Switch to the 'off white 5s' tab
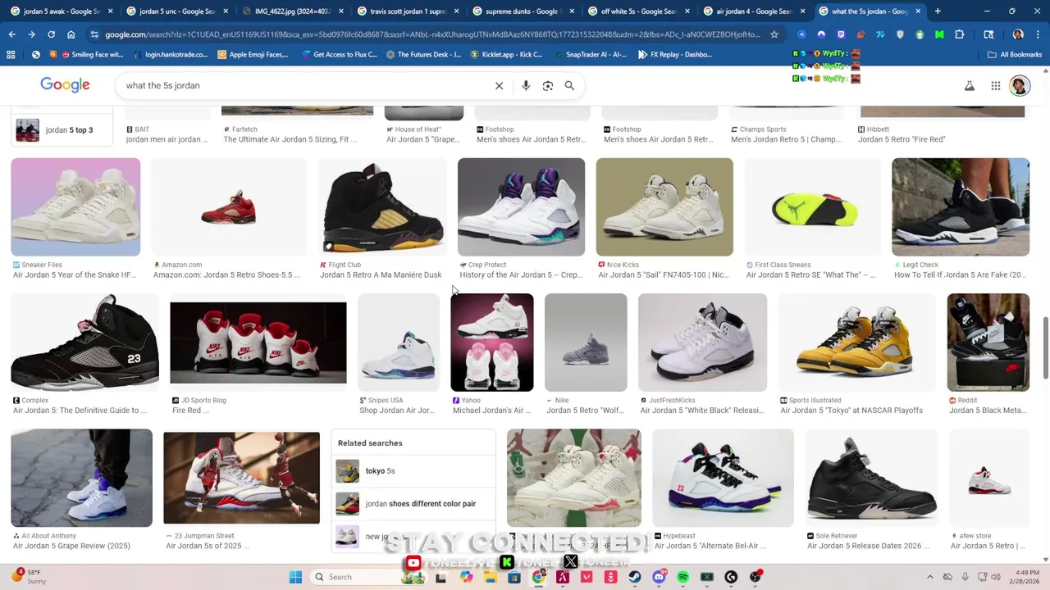This screenshot has width=1050, height=590. click(x=638, y=11)
